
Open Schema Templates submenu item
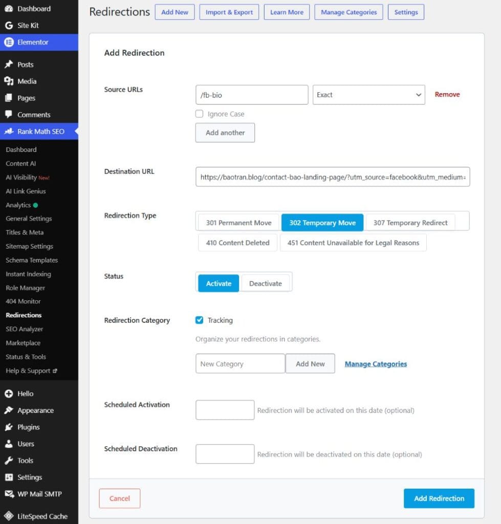pos(32,260)
